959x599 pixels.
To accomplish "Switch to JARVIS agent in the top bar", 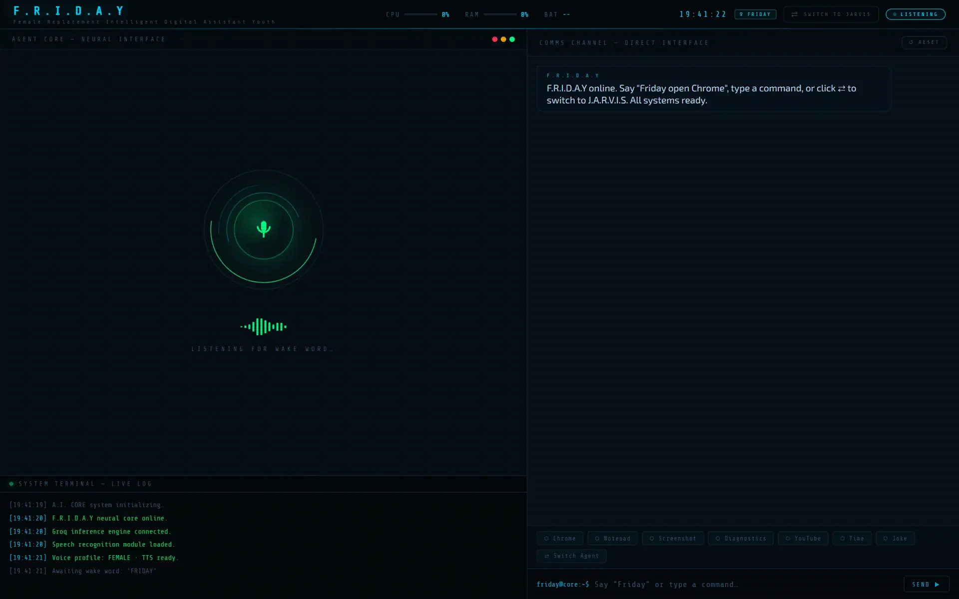I will tap(831, 14).
